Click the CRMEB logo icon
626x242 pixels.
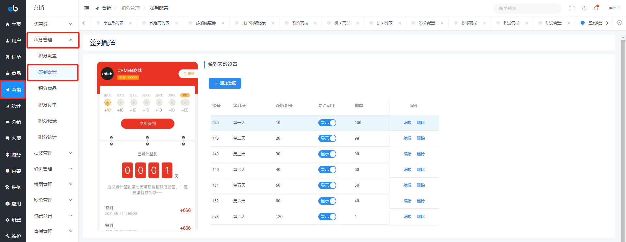[13, 8]
